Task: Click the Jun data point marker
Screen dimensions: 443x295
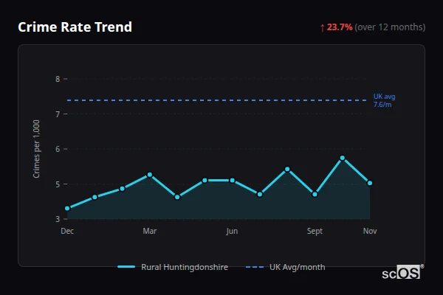Action: coord(233,181)
